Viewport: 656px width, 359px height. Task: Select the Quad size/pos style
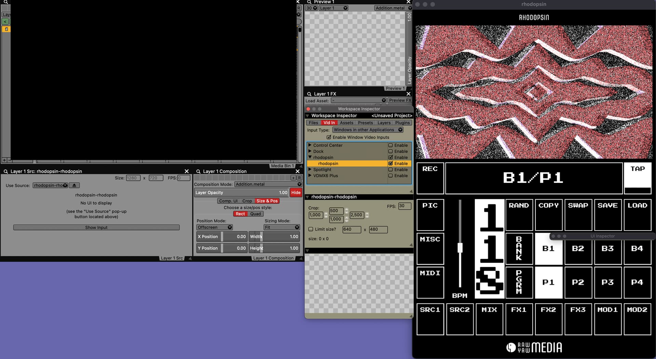coord(255,214)
